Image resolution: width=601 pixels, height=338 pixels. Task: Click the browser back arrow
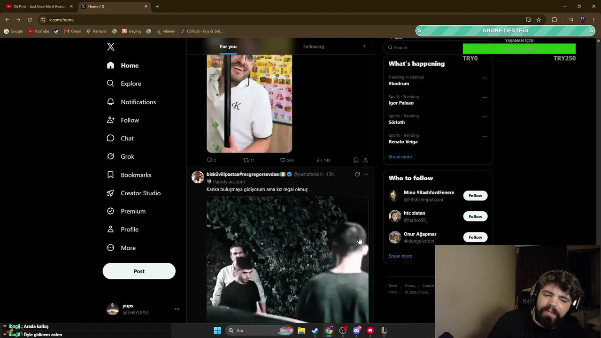pyautogui.click(x=7, y=20)
